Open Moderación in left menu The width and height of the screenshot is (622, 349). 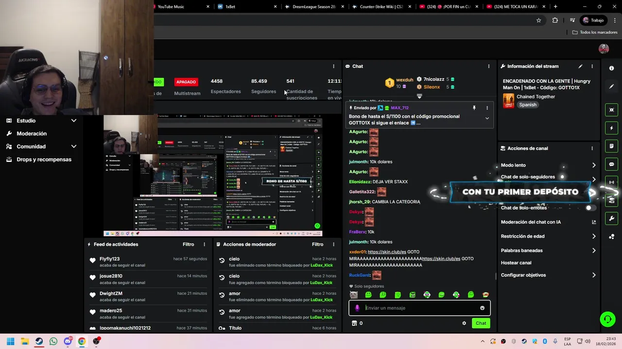tap(32, 134)
